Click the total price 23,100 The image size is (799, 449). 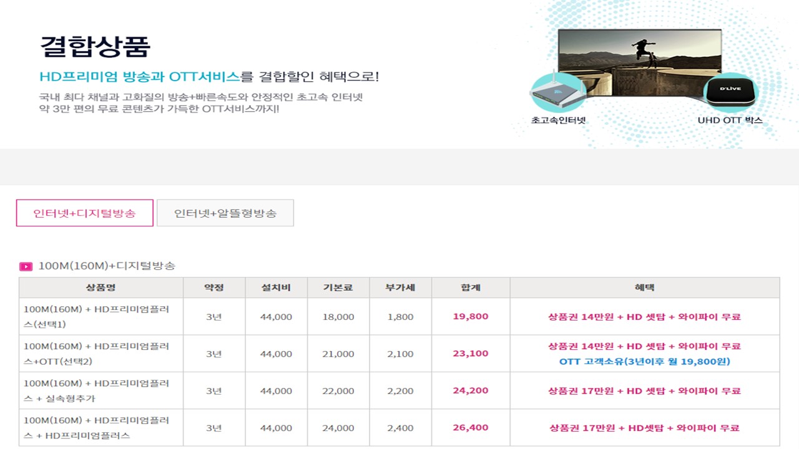[471, 354]
